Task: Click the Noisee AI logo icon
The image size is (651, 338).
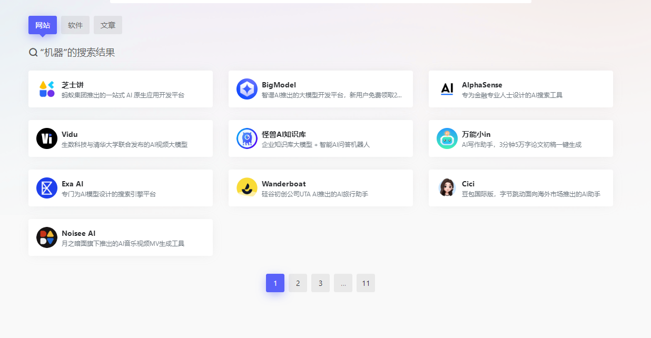Action: click(47, 237)
